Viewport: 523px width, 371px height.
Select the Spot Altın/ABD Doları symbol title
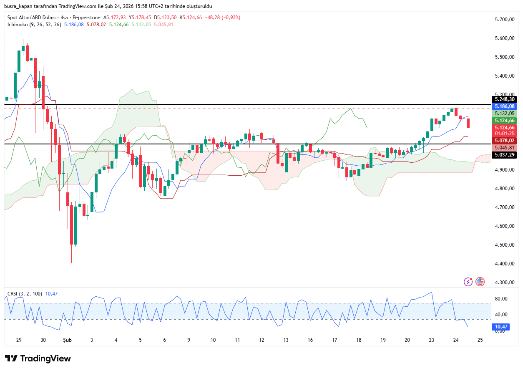point(53,18)
